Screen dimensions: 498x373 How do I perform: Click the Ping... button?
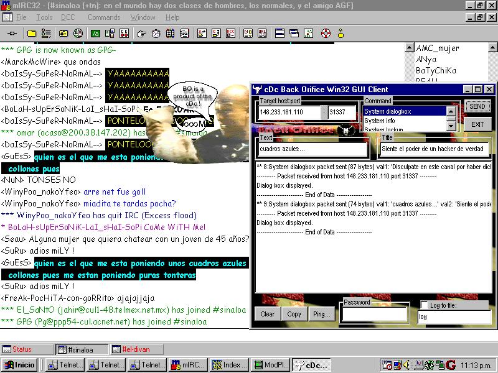point(322,314)
